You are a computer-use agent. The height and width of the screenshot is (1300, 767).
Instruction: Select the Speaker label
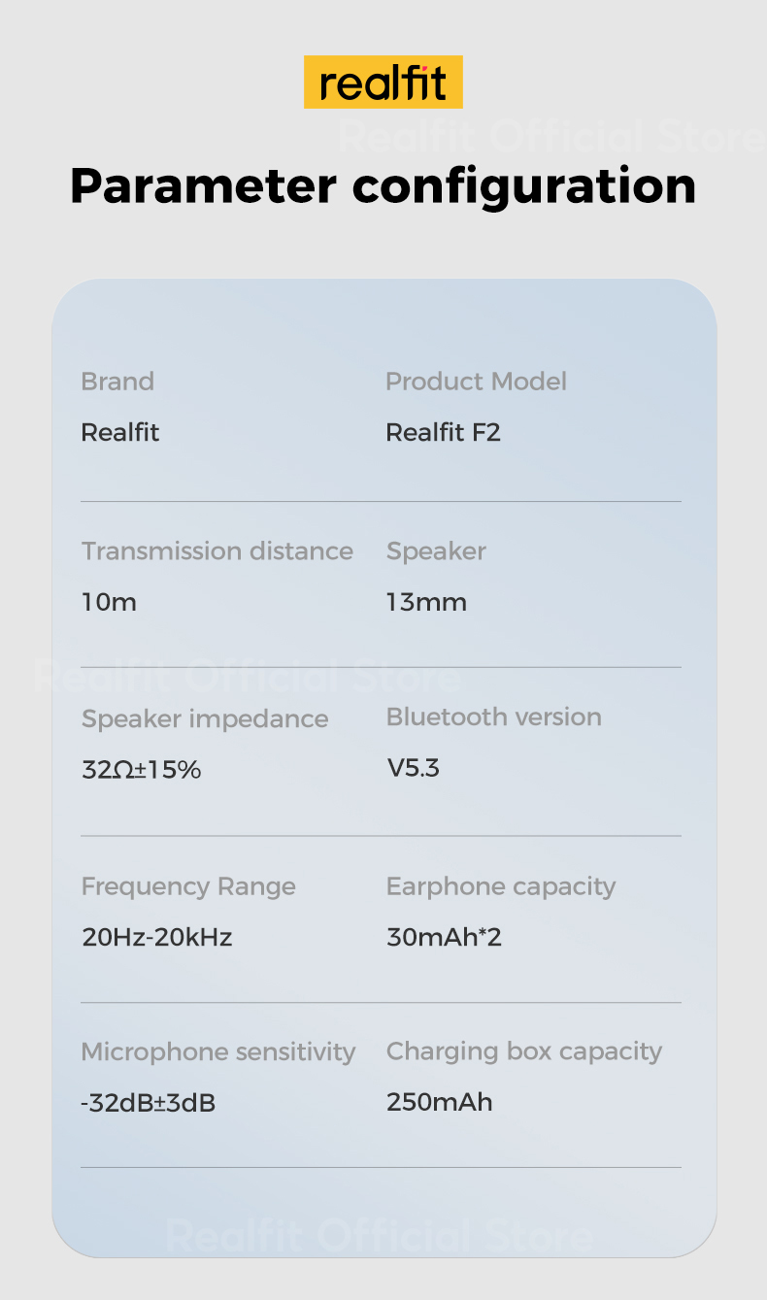pos(436,551)
